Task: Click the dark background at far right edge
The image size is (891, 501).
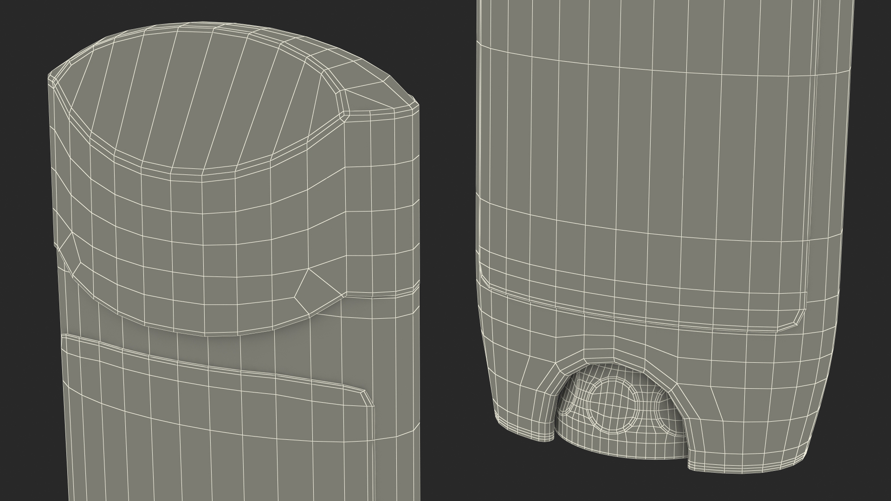Action: pos(877,250)
